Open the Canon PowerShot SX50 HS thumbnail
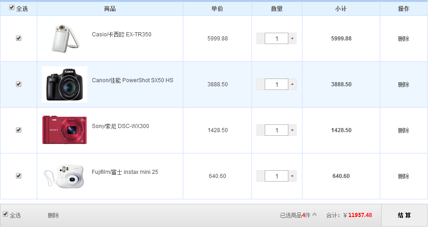428x227 pixels. click(65, 84)
